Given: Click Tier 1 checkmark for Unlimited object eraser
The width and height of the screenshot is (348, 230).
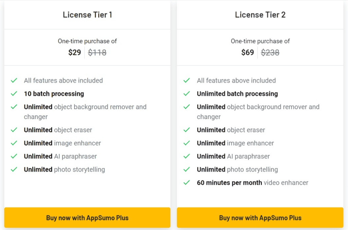Looking at the screenshot, I should (14, 130).
